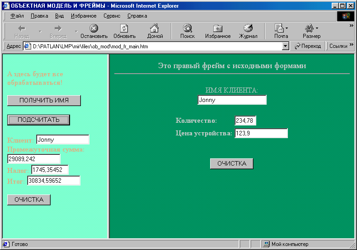357x250 pixels.
Task: Open the Сервис menu
Action: tap(112, 16)
